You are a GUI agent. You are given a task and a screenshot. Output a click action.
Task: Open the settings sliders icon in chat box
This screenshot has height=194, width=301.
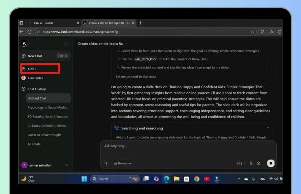(106, 163)
